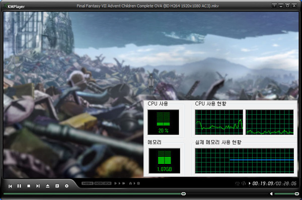Pause the video playback
The width and height of the screenshot is (302, 200).
(x=19, y=186)
